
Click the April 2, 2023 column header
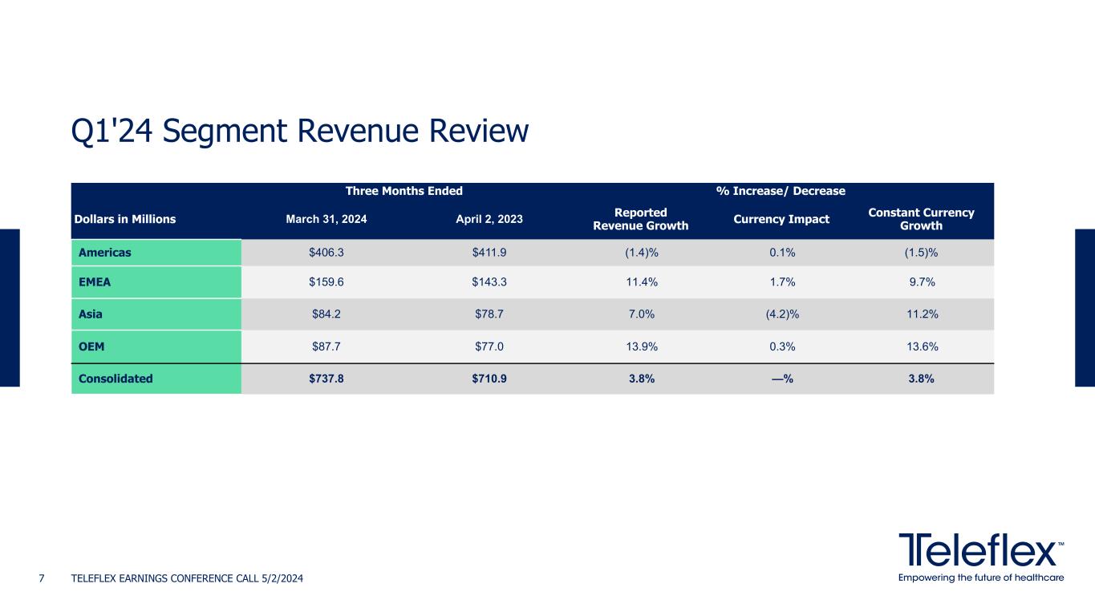click(489, 219)
